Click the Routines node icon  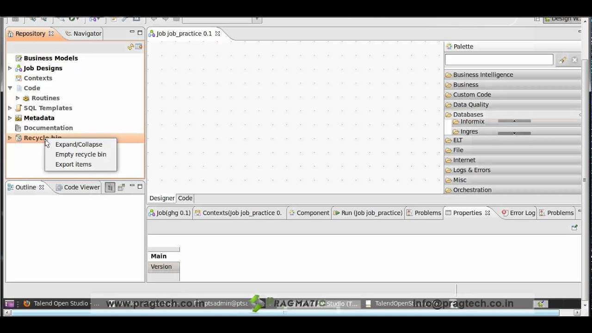26,98
